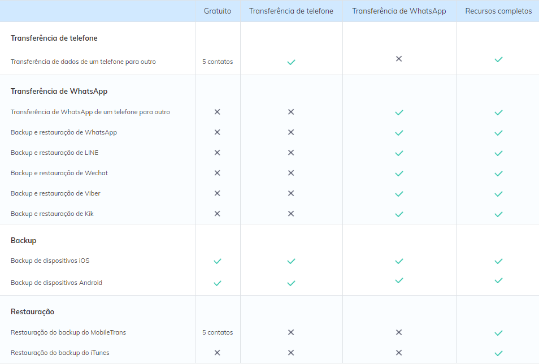Click the Recursos completos checkmark for Viber backup
Image resolution: width=539 pixels, height=364 pixels.
pyautogui.click(x=498, y=194)
